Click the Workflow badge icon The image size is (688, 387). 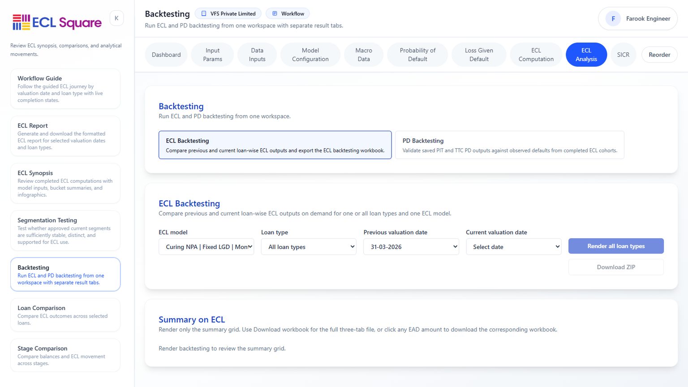coord(275,13)
